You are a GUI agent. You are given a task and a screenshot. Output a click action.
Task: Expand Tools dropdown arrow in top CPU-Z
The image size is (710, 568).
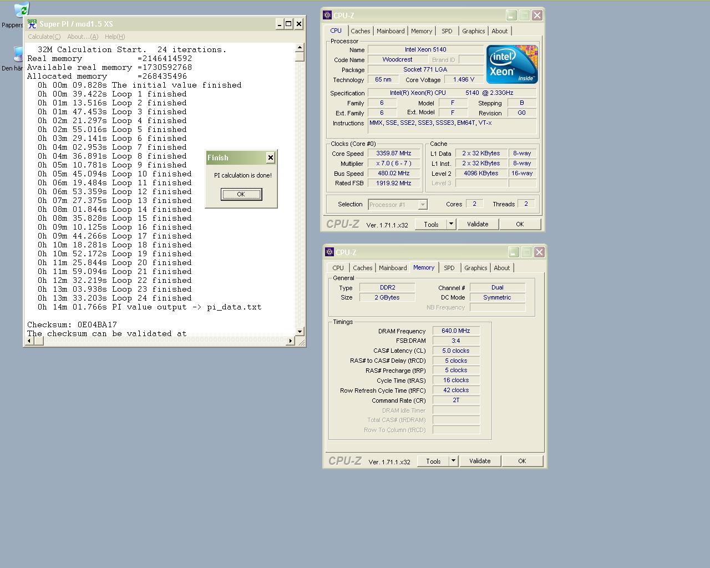pos(451,224)
